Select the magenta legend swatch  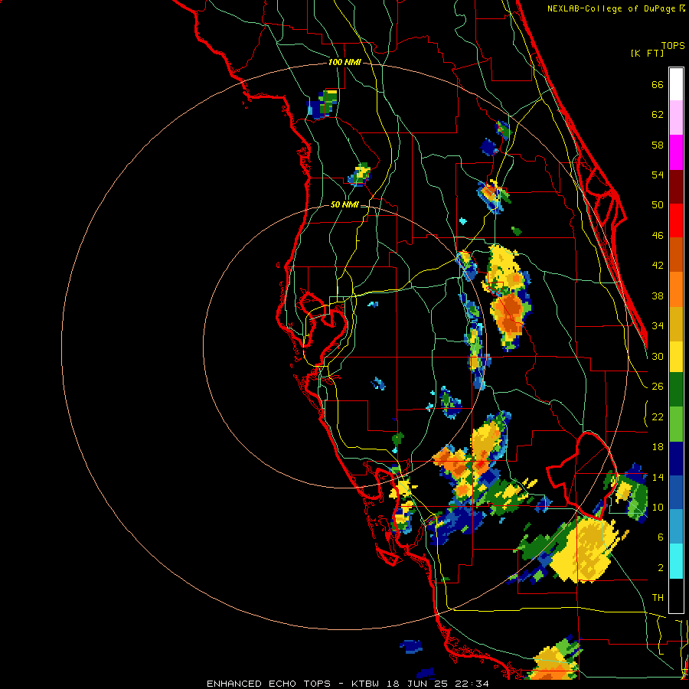click(x=676, y=152)
